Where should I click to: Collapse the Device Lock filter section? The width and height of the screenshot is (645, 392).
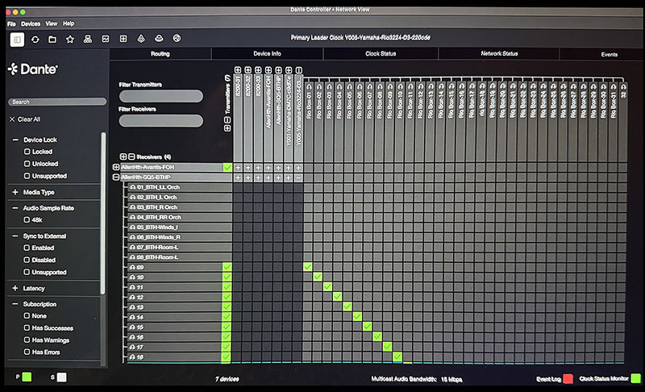click(x=15, y=140)
